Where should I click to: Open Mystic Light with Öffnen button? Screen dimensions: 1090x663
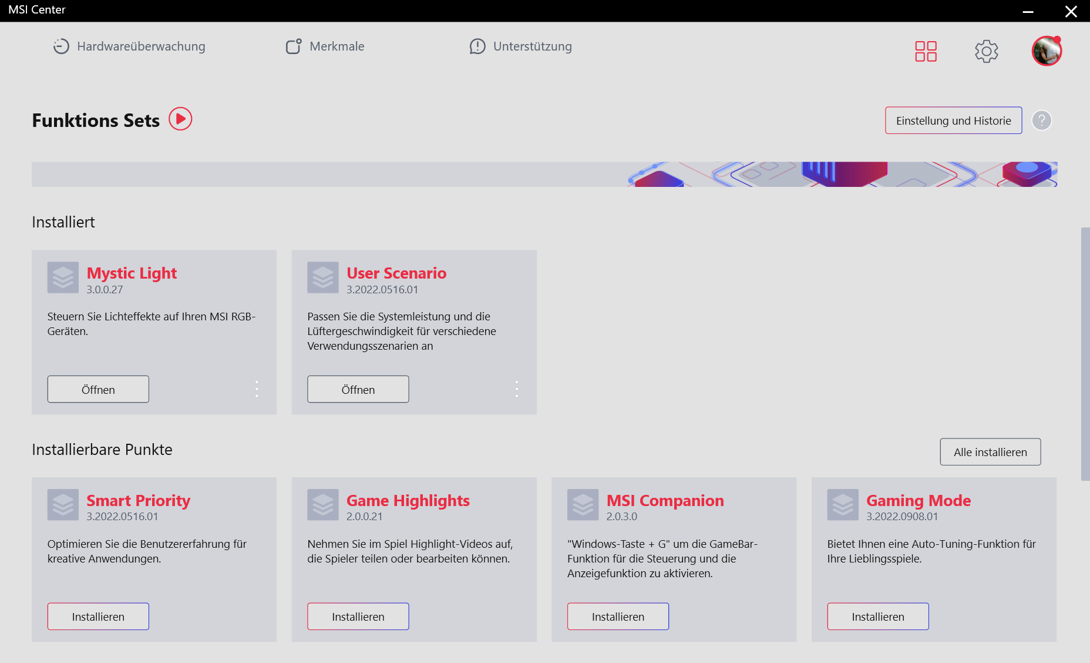98,389
